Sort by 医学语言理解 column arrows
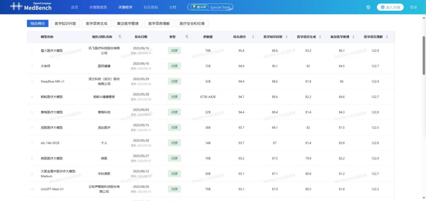 tap(387, 37)
